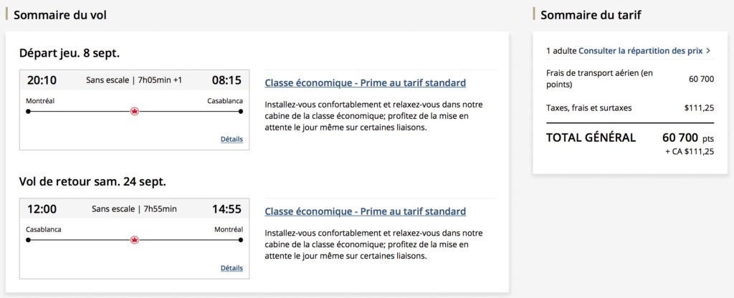Click the Air Canada logo on return flight
The width and height of the screenshot is (734, 298).
[134, 240]
